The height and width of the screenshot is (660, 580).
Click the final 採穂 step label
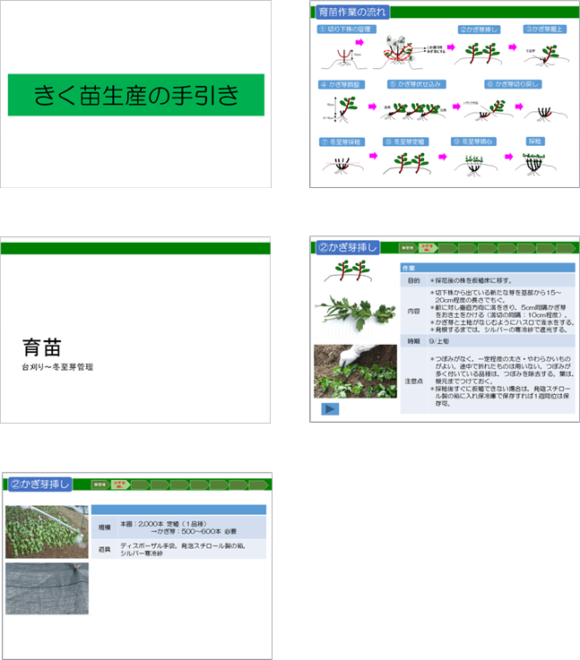point(535,141)
